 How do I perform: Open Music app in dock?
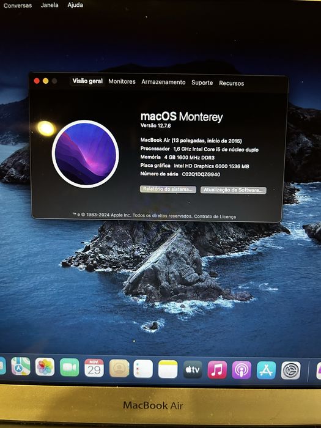[217, 370]
